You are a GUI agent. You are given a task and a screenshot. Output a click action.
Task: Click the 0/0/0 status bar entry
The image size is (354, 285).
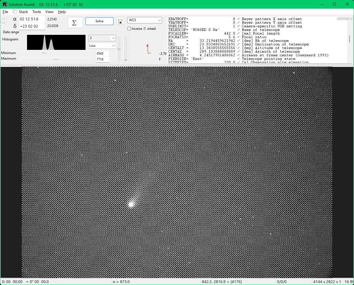282,282
